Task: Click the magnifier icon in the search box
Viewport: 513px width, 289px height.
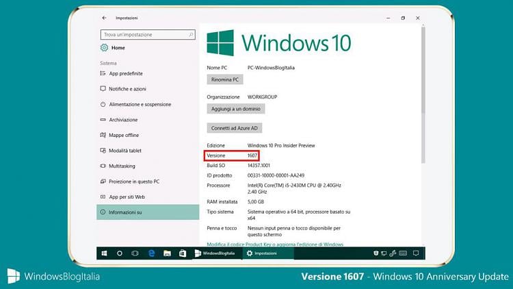Action: pos(191,34)
